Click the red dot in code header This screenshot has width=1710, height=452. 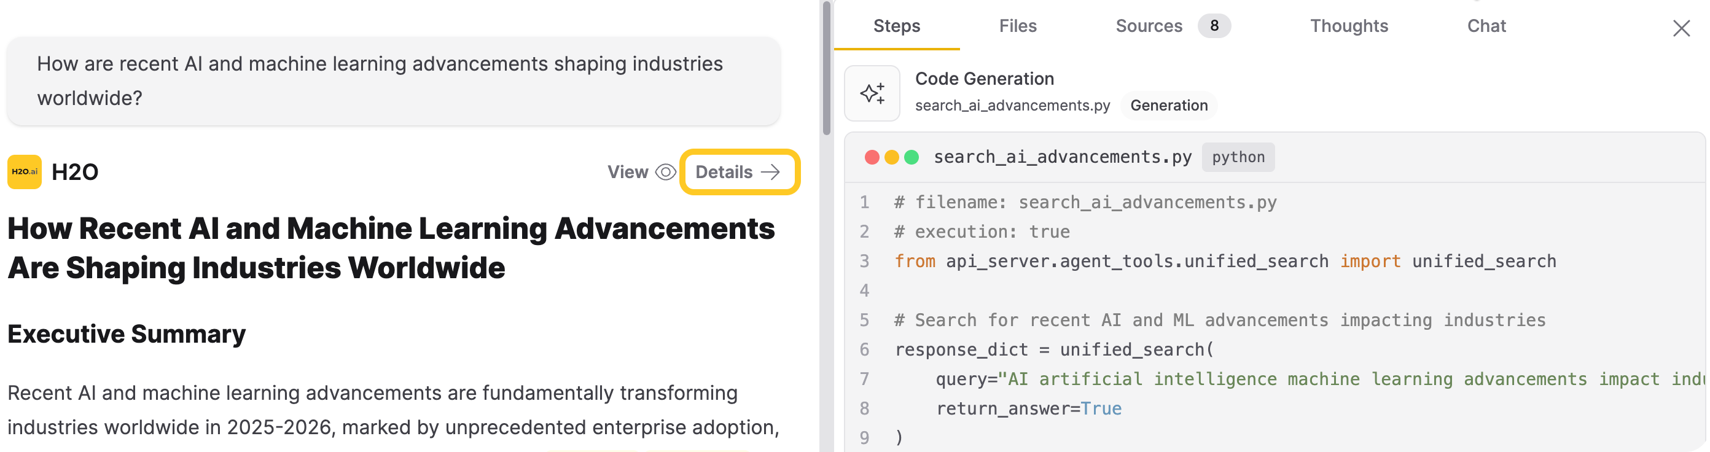click(872, 157)
